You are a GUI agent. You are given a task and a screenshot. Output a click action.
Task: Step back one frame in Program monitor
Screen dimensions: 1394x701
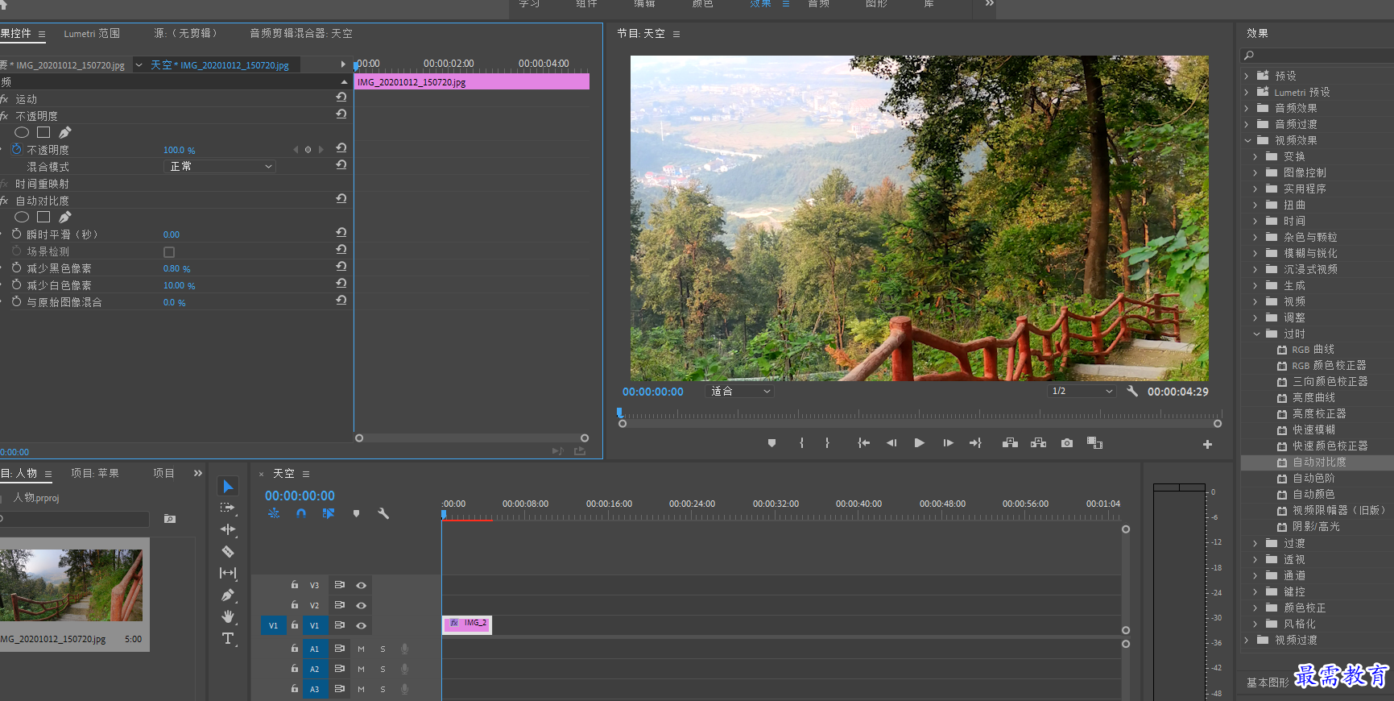click(x=891, y=443)
